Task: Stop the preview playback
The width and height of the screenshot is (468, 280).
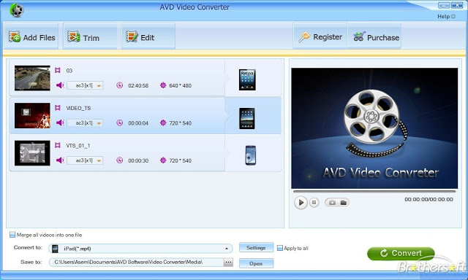Action: point(314,202)
